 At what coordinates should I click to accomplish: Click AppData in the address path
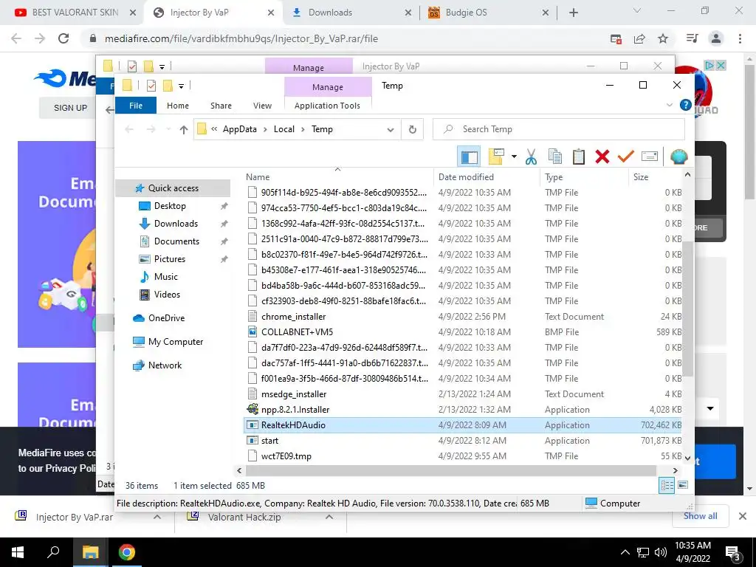click(x=240, y=129)
